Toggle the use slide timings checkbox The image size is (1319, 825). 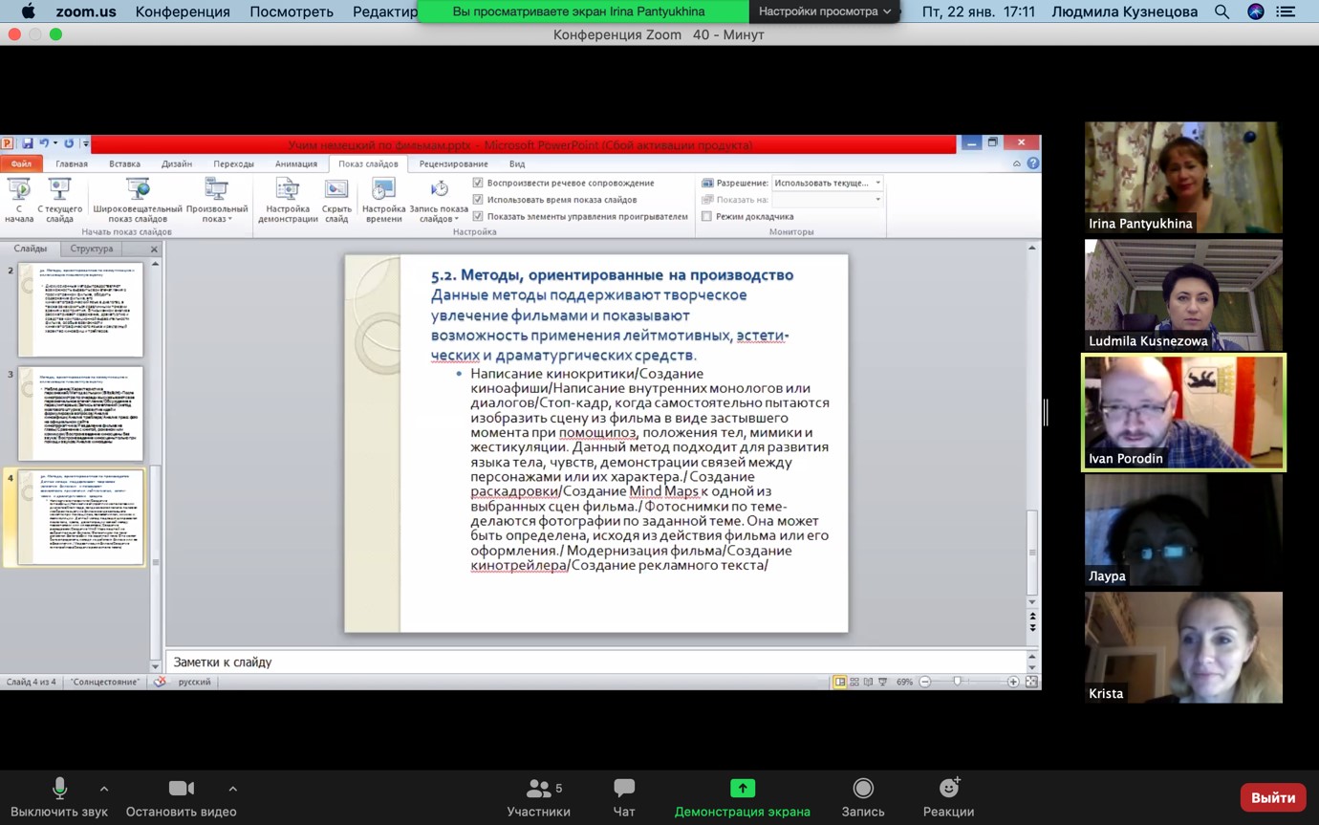(x=478, y=200)
